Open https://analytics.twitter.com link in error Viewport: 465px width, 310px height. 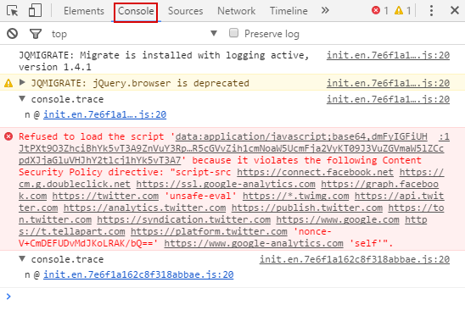pyautogui.click(x=145, y=208)
